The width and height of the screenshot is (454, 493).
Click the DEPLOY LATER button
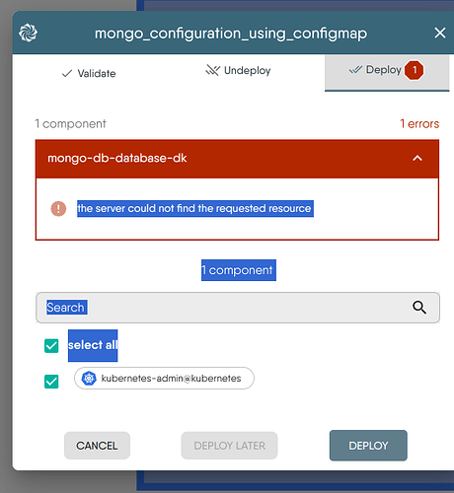[229, 446]
